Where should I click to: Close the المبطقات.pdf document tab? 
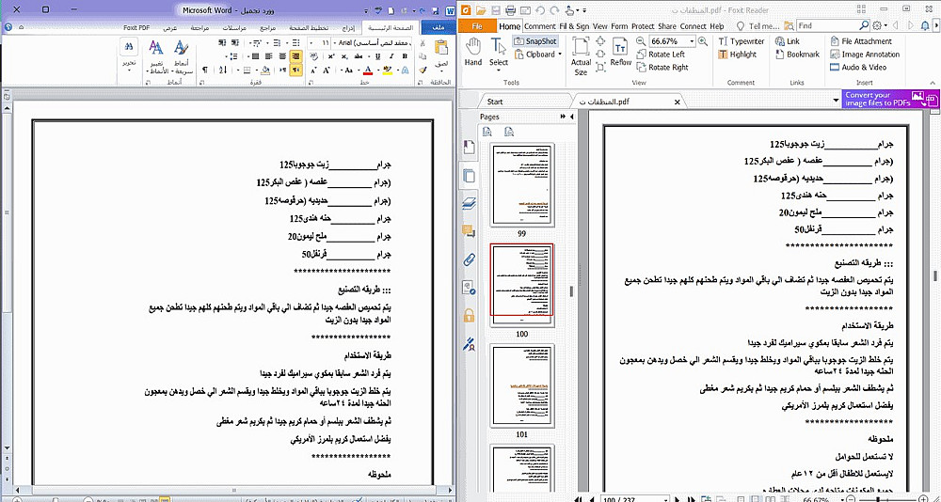[678, 102]
